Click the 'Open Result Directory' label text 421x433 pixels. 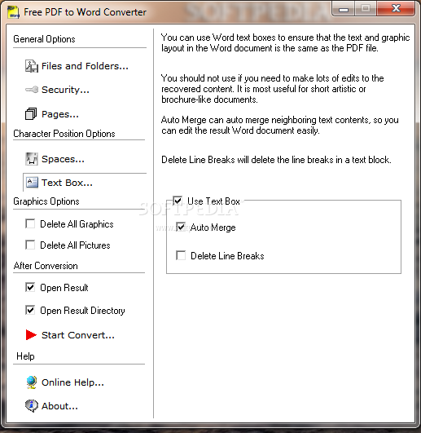click(82, 311)
